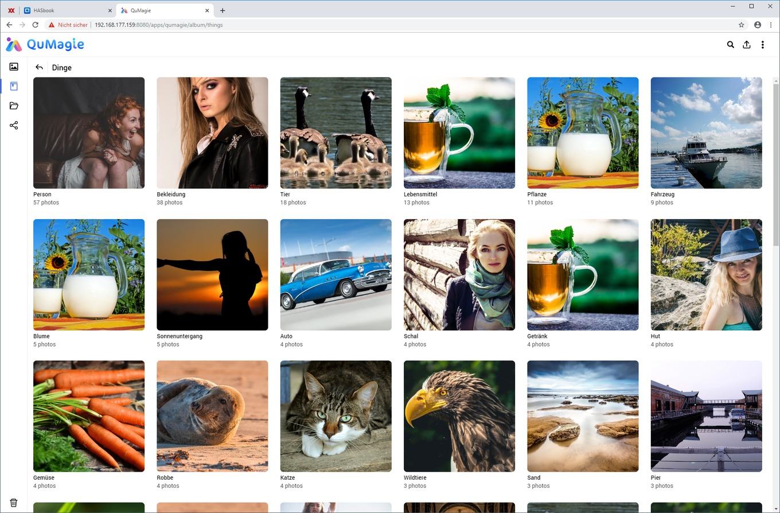Open the Pier album thumbnail
The height and width of the screenshot is (513, 780).
pos(706,416)
